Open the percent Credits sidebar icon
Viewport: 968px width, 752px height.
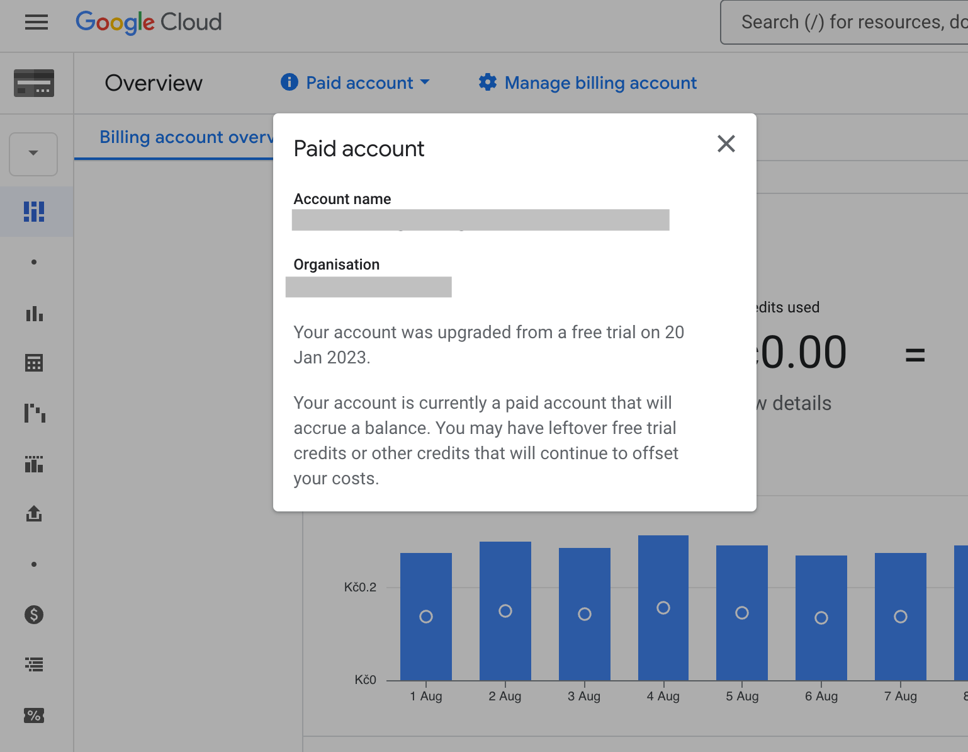(x=34, y=715)
